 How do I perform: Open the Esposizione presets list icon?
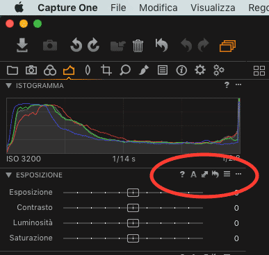[227, 174]
